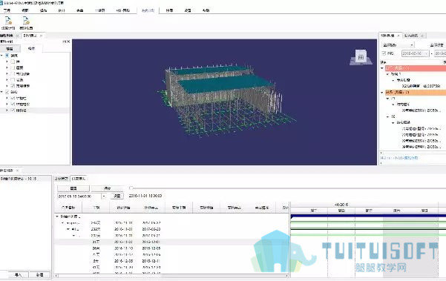
Task: Close the second tab of the top-left panel
Action: tap(42, 36)
